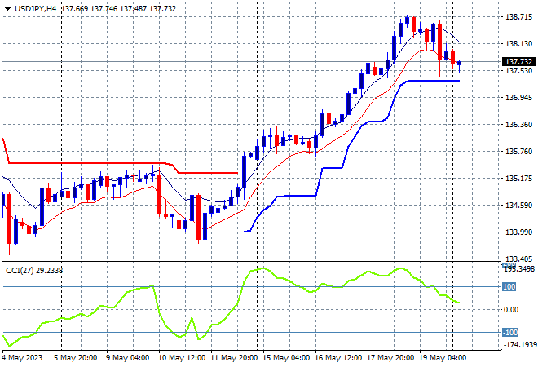This screenshot has height=367, width=538.
Task: Select price axis label 136.945
Action: 519,98
